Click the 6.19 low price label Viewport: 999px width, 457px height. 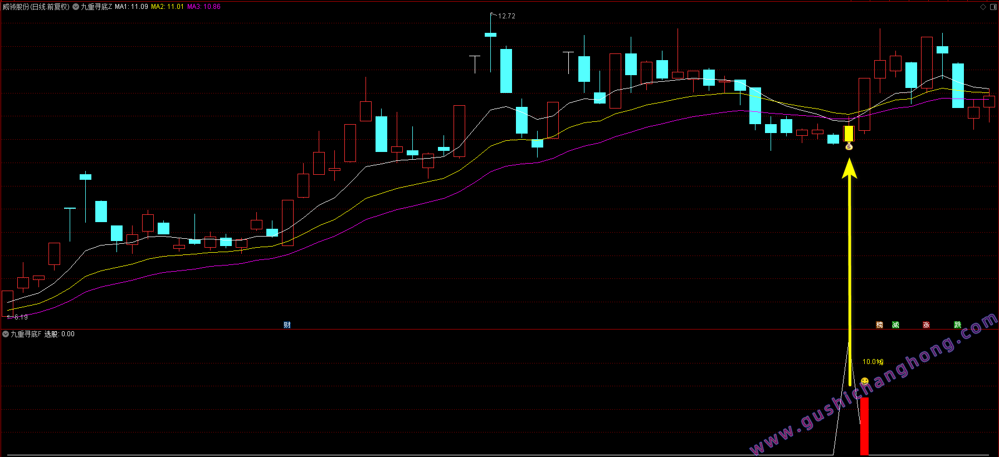tap(21, 317)
